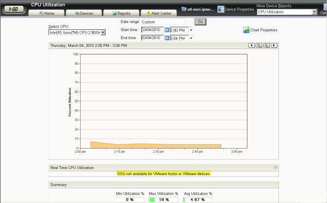
Task: Click the orange utilization area in chart
Action: click(x=156, y=146)
